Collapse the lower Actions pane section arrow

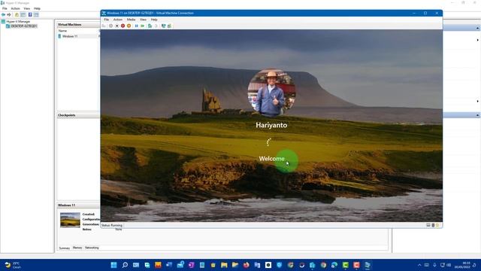(477, 115)
